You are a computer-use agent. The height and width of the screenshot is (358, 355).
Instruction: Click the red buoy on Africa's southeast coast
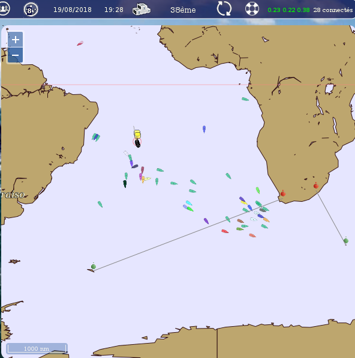(x=316, y=186)
